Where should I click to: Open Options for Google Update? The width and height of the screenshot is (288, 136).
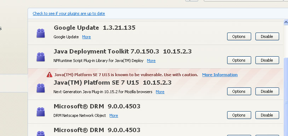pos(239,36)
